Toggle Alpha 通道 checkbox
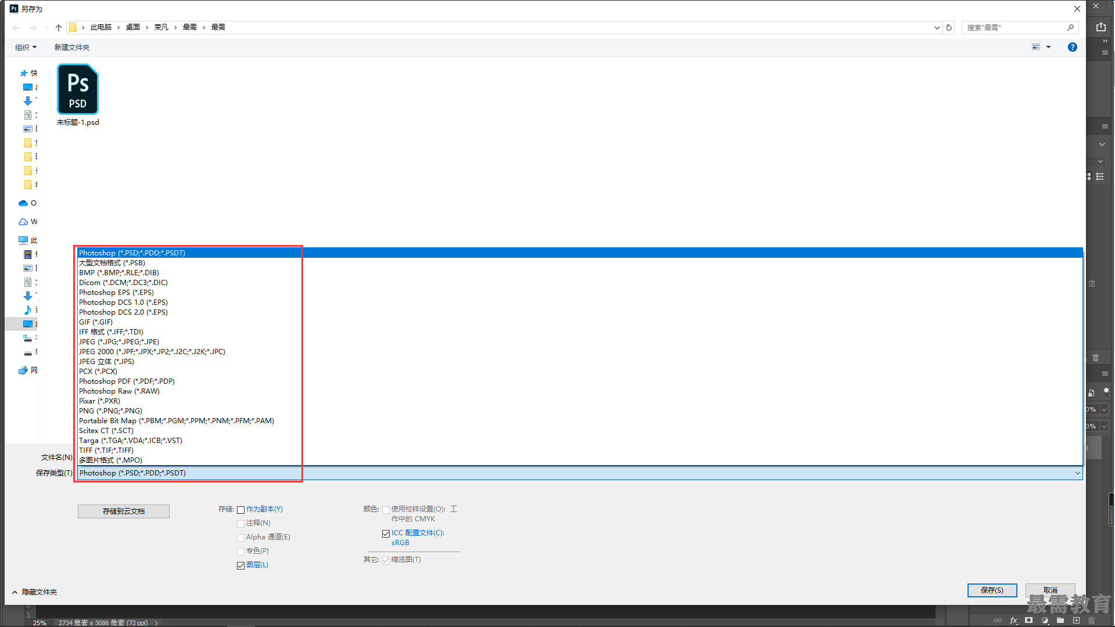1115x627 pixels. (240, 538)
